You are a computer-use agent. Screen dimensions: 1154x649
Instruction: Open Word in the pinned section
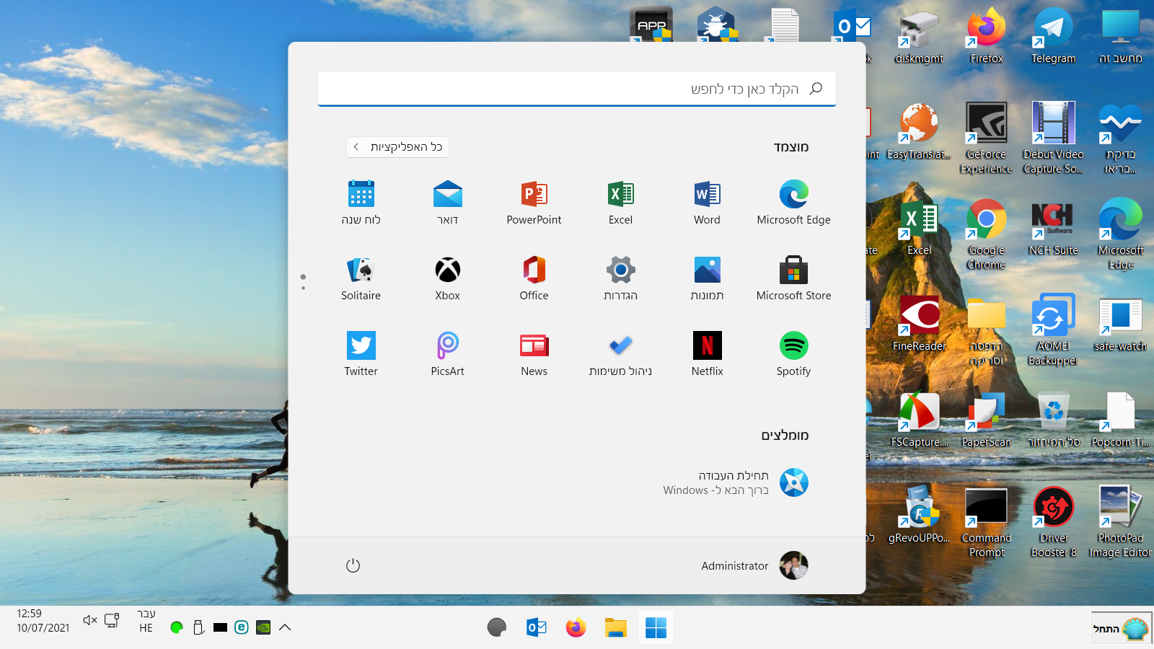point(707,195)
